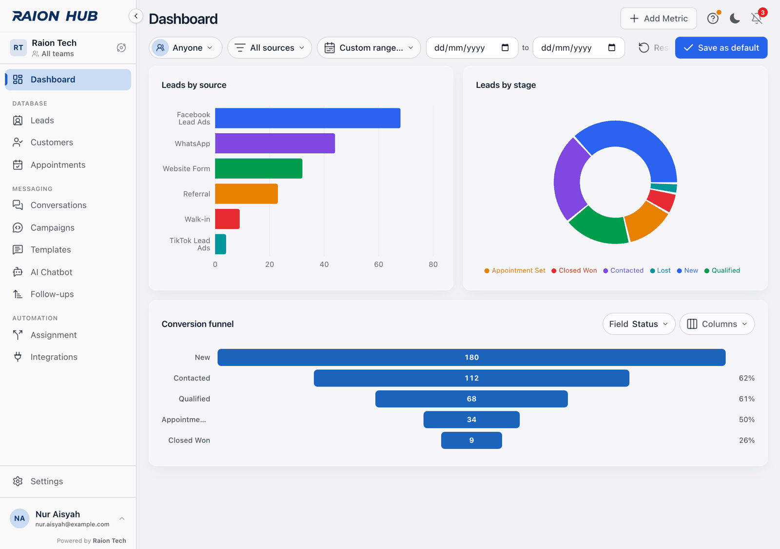The width and height of the screenshot is (780, 549).
Task: Toggle the Appointment Set legend item
Action: tap(515, 270)
